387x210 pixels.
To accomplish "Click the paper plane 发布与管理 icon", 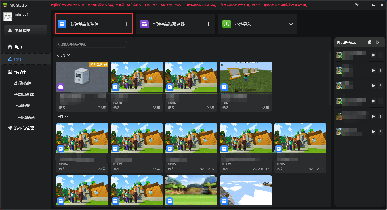I will pos(10,128).
